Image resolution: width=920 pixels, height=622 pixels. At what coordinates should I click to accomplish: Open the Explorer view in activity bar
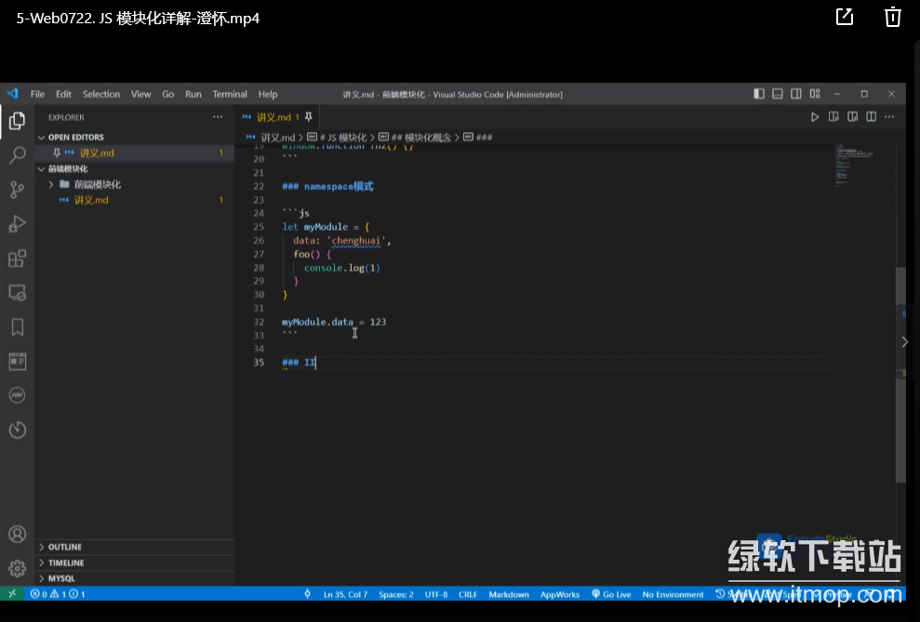(x=17, y=121)
